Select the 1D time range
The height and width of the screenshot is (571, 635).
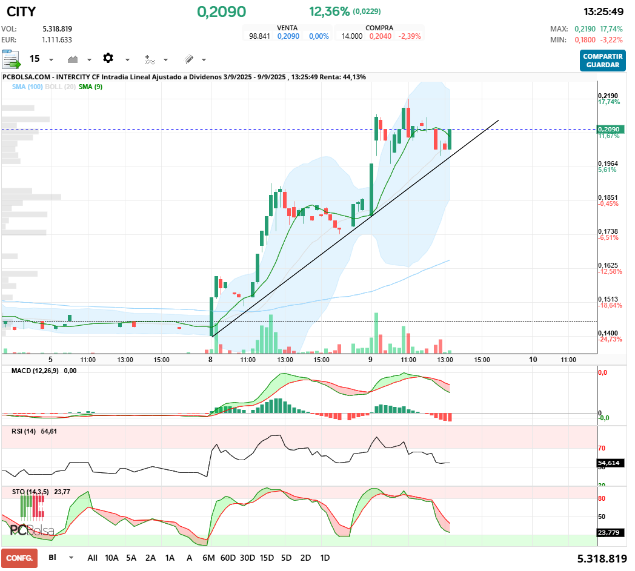tap(325, 558)
